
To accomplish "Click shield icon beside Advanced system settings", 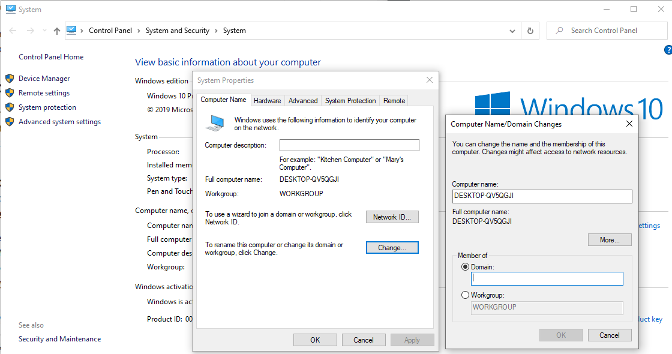I will [x=10, y=122].
